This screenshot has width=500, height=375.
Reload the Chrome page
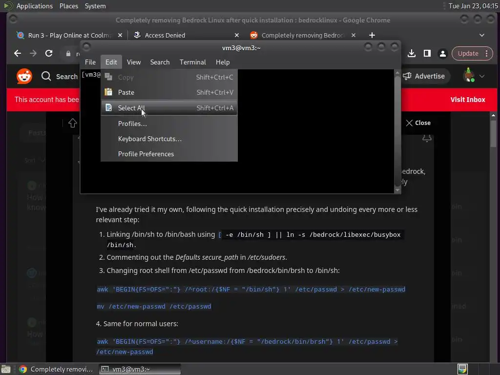tap(49, 53)
